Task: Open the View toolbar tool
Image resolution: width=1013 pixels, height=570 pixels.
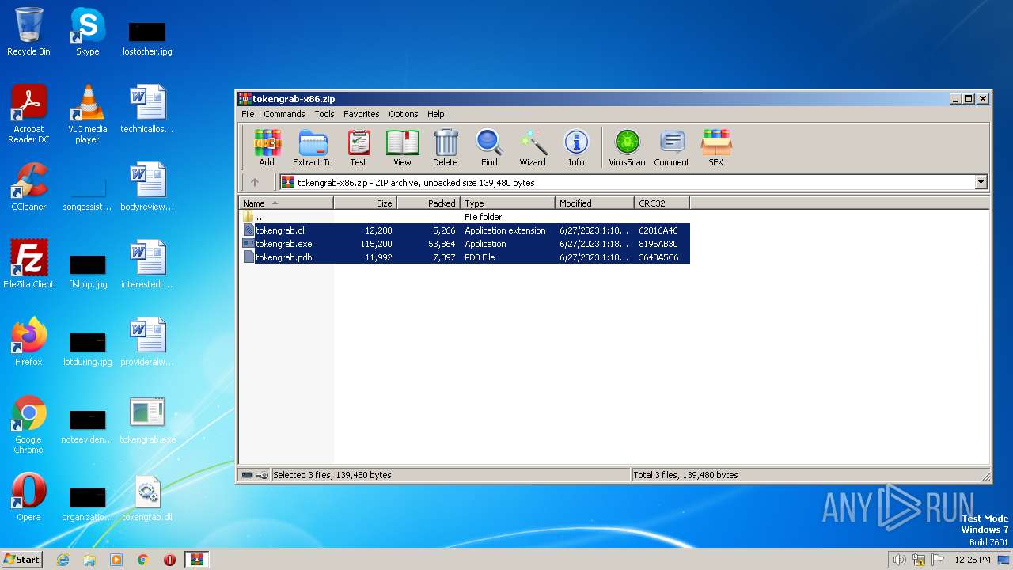Action: [x=402, y=148]
